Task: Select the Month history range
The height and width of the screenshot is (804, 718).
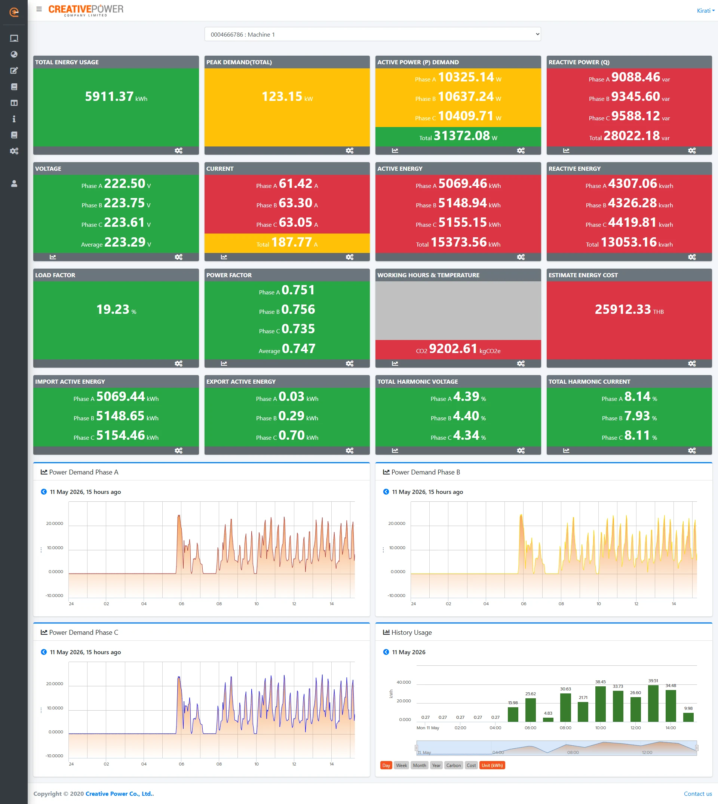Action: (x=419, y=766)
